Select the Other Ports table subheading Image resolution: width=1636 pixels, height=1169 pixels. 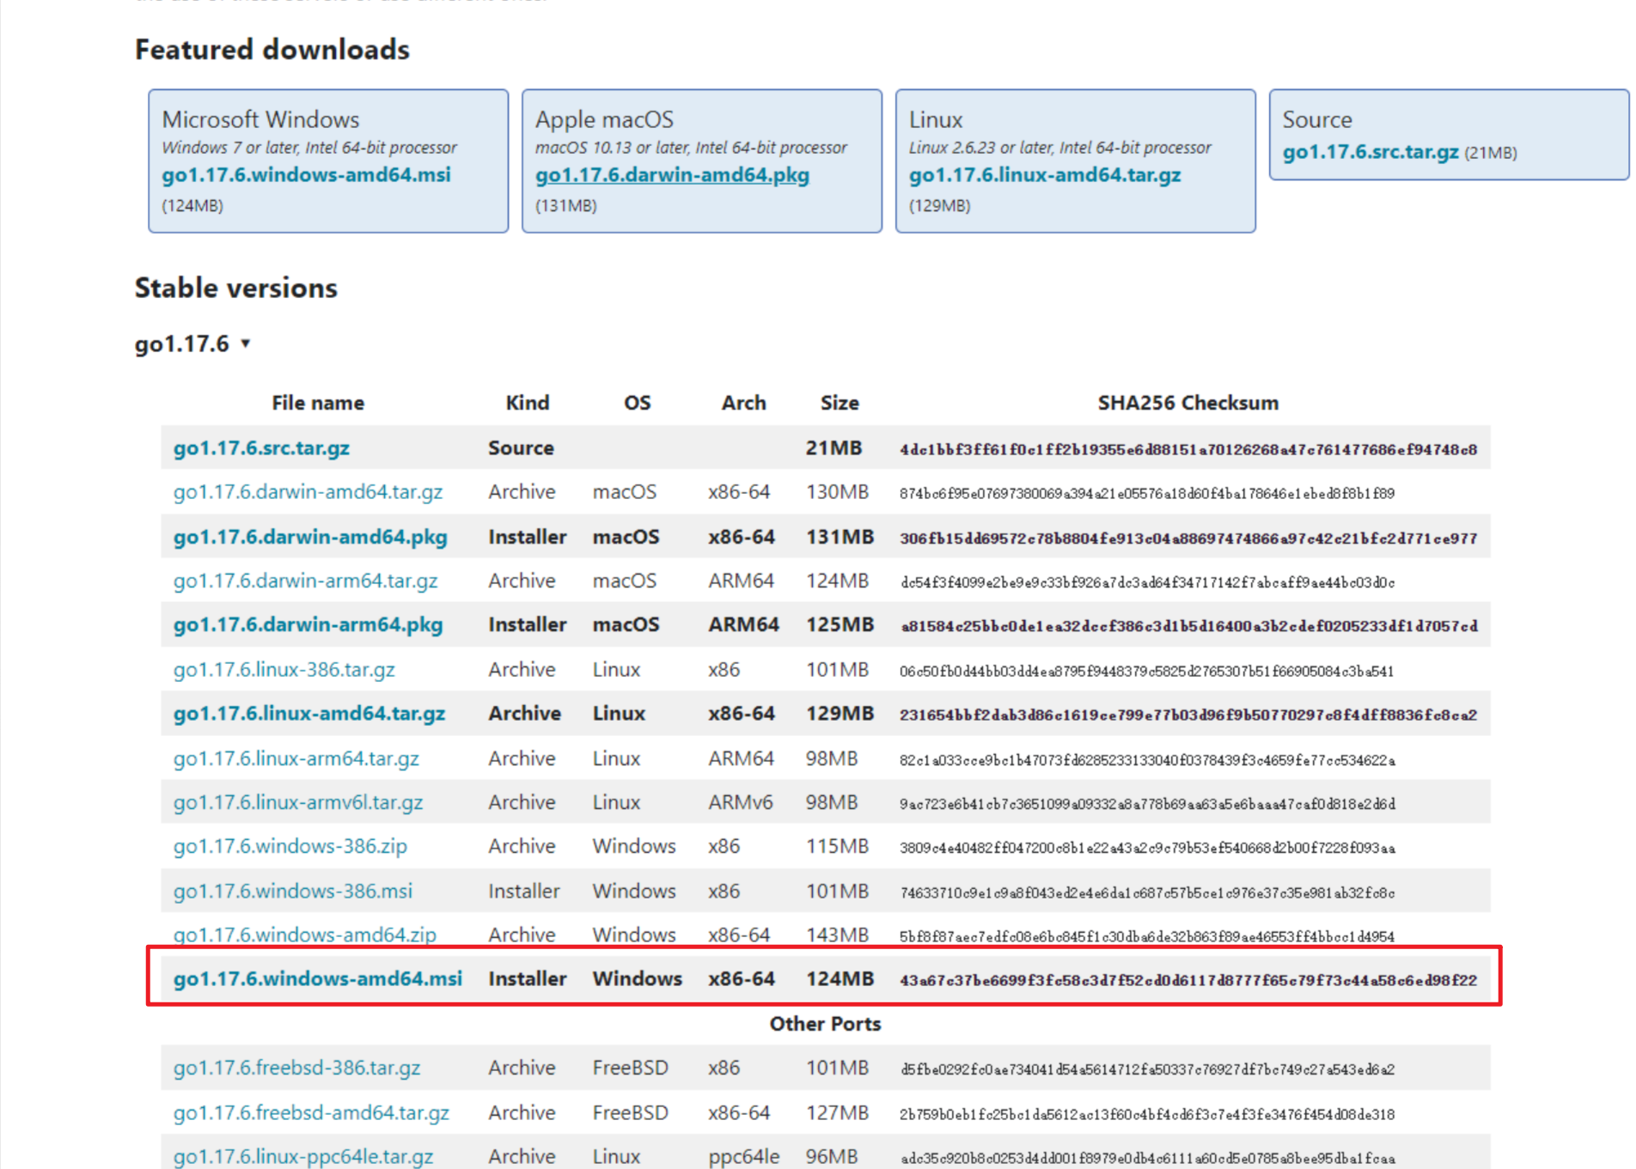825,1024
